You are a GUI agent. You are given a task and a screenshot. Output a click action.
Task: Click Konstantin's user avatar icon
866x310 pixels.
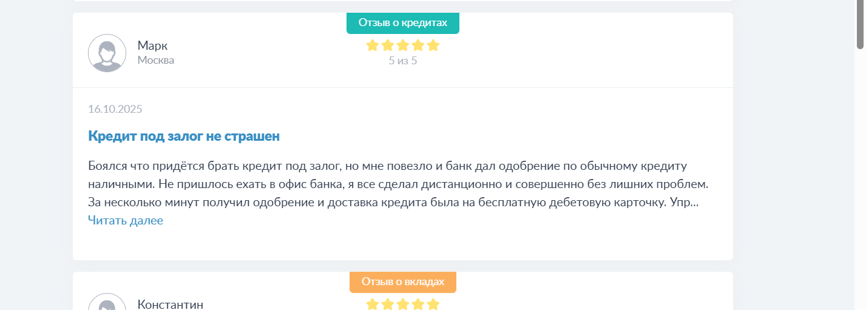(107, 303)
